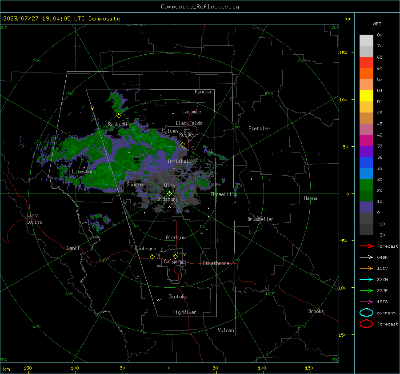
Task: Click the yellow diamond marker below RedDeer
Action: click(183, 145)
